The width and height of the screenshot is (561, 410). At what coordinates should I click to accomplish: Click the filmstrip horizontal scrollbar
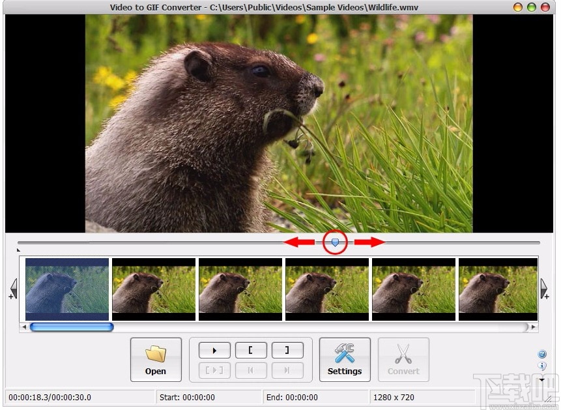72,327
